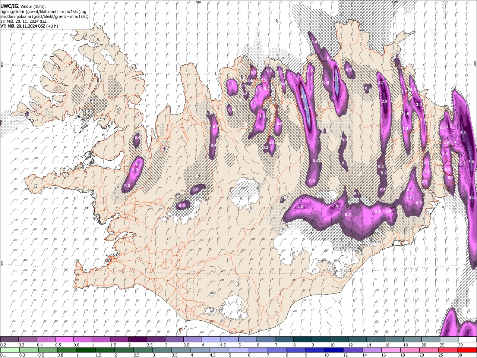
Task: Click pale green 0.1–0.3 swatch in bottom legend row
Action: (10, 350)
